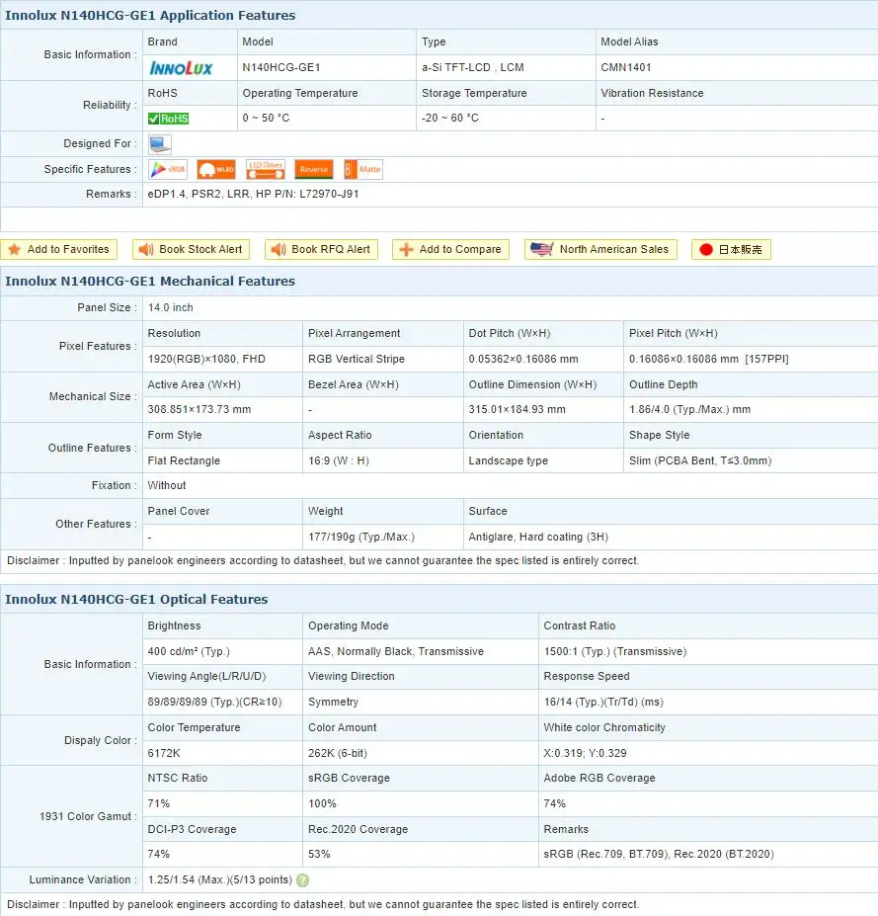Click the Application Features section heading
878x916 pixels.
[x=151, y=15]
